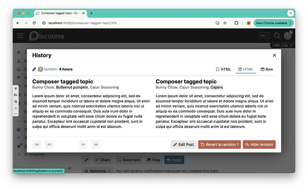The height and width of the screenshot is (190, 308).
Task: Open the Cajun Seasoning tag in the right revision
Action: (x=194, y=87)
